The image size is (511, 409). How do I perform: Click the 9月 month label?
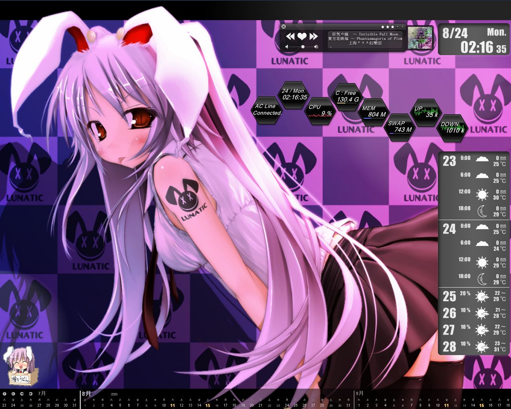[x=360, y=393]
